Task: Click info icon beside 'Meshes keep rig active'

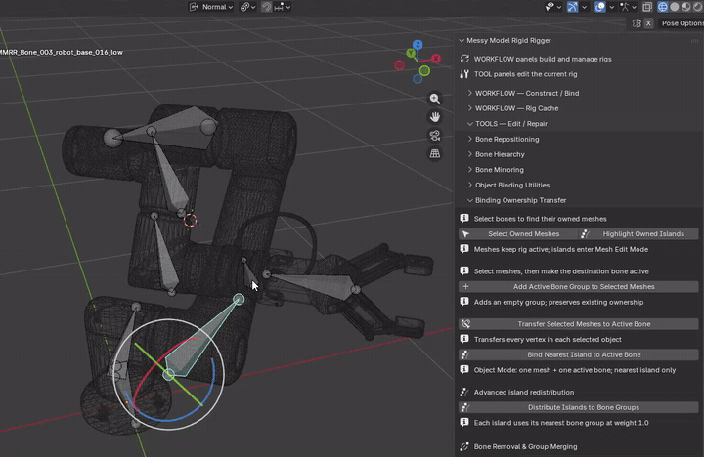Action: [x=464, y=249]
